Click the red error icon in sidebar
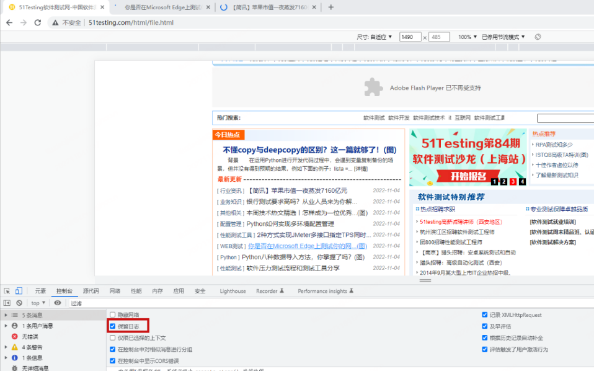The height and width of the screenshot is (371, 594). 14,336
